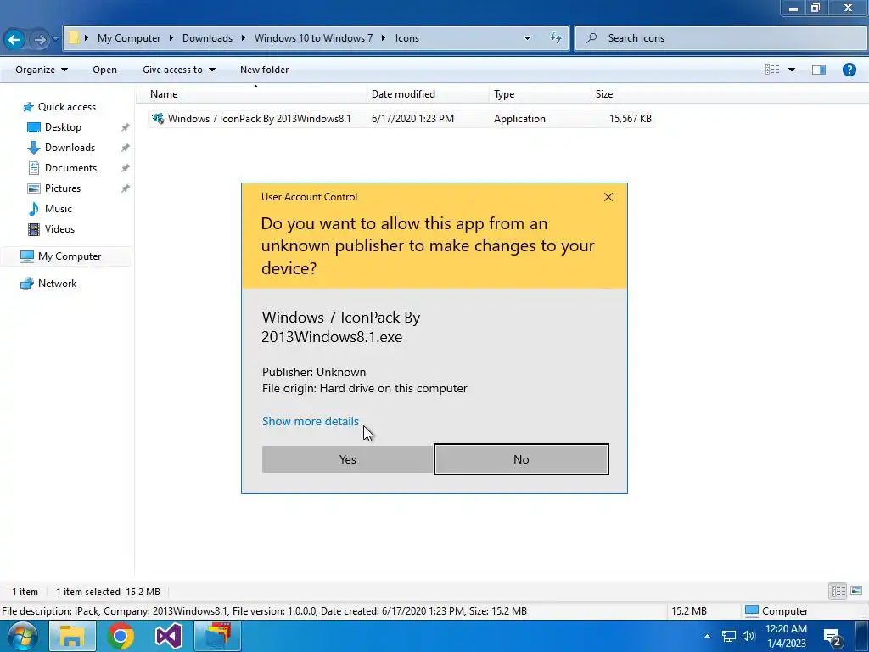The height and width of the screenshot is (652, 869).
Task: Open Help with the question mark icon
Action: pyautogui.click(x=849, y=70)
